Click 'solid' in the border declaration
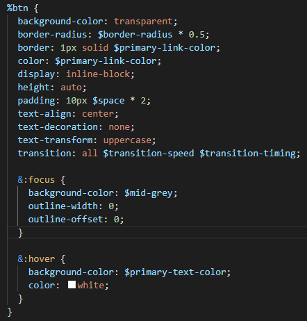 tap(95, 48)
